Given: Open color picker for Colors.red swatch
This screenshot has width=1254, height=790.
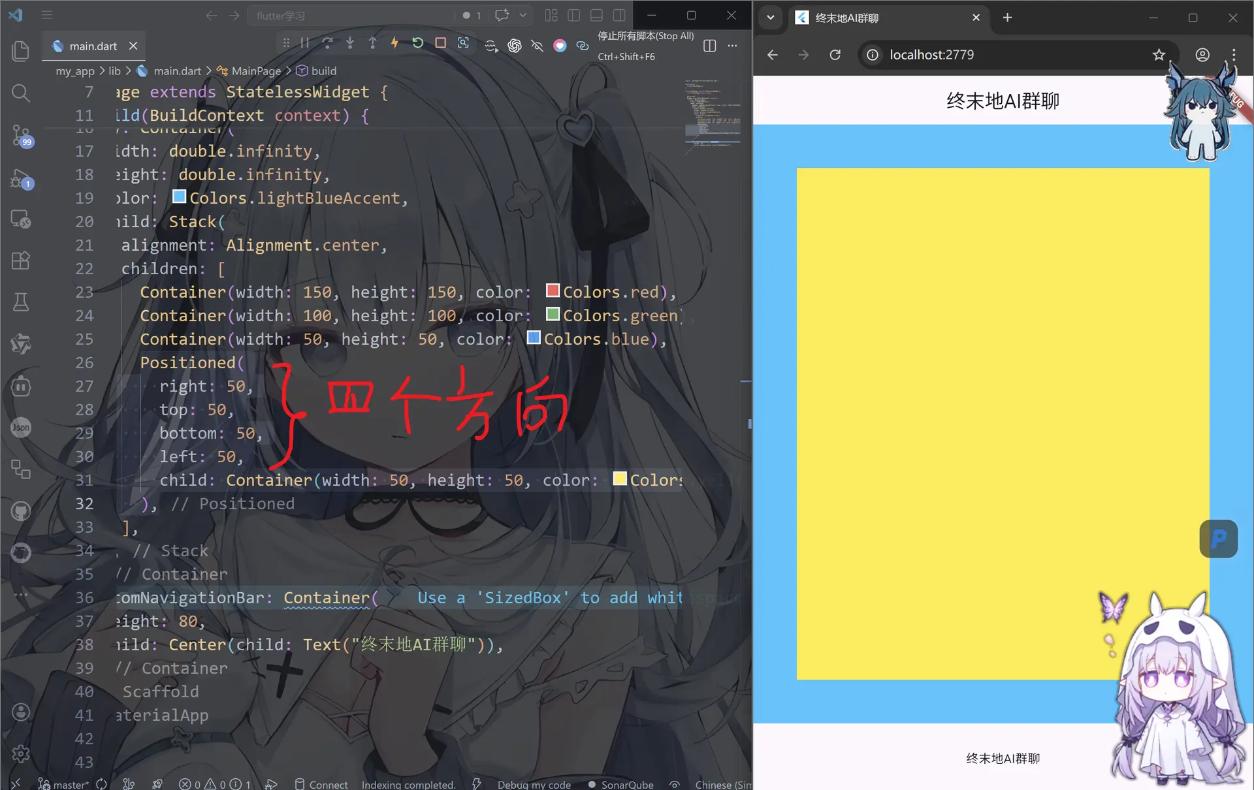Looking at the screenshot, I should [x=553, y=291].
